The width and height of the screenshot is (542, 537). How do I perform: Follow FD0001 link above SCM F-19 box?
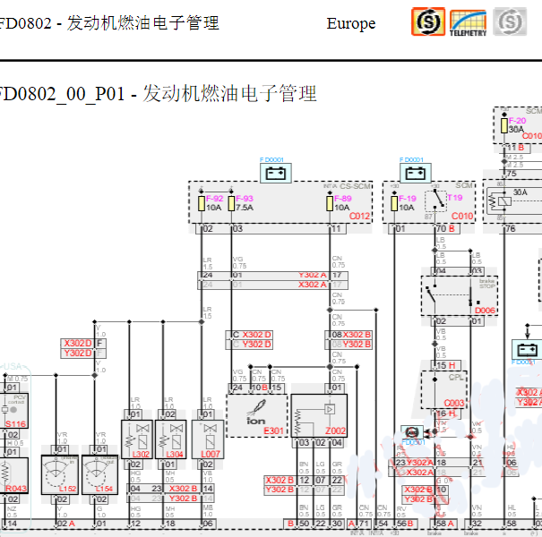411,159
